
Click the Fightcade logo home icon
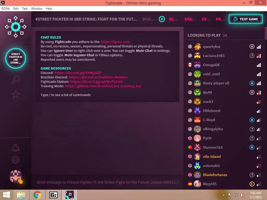pyautogui.click(x=15, y=27)
